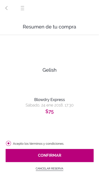Go back using the left arrow icon
This screenshot has height=176, width=99.
[x=7, y=8]
